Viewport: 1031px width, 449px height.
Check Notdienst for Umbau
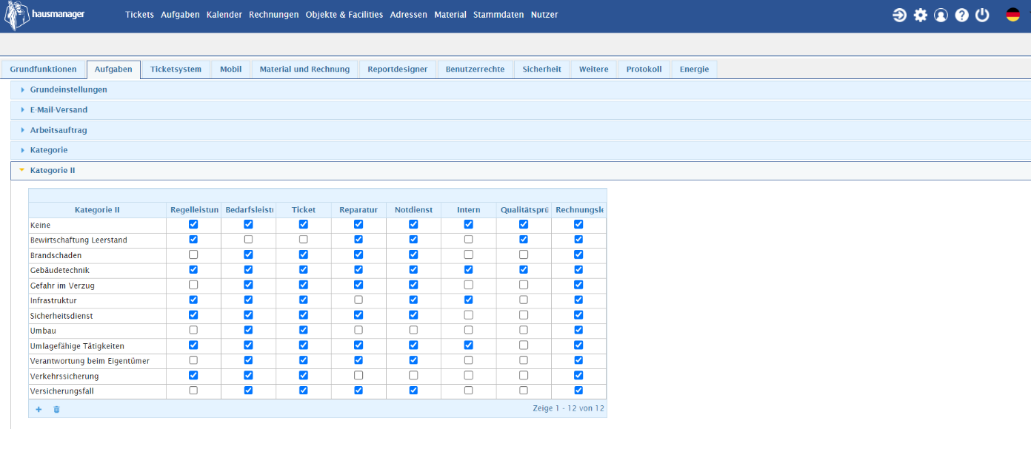tap(413, 331)
